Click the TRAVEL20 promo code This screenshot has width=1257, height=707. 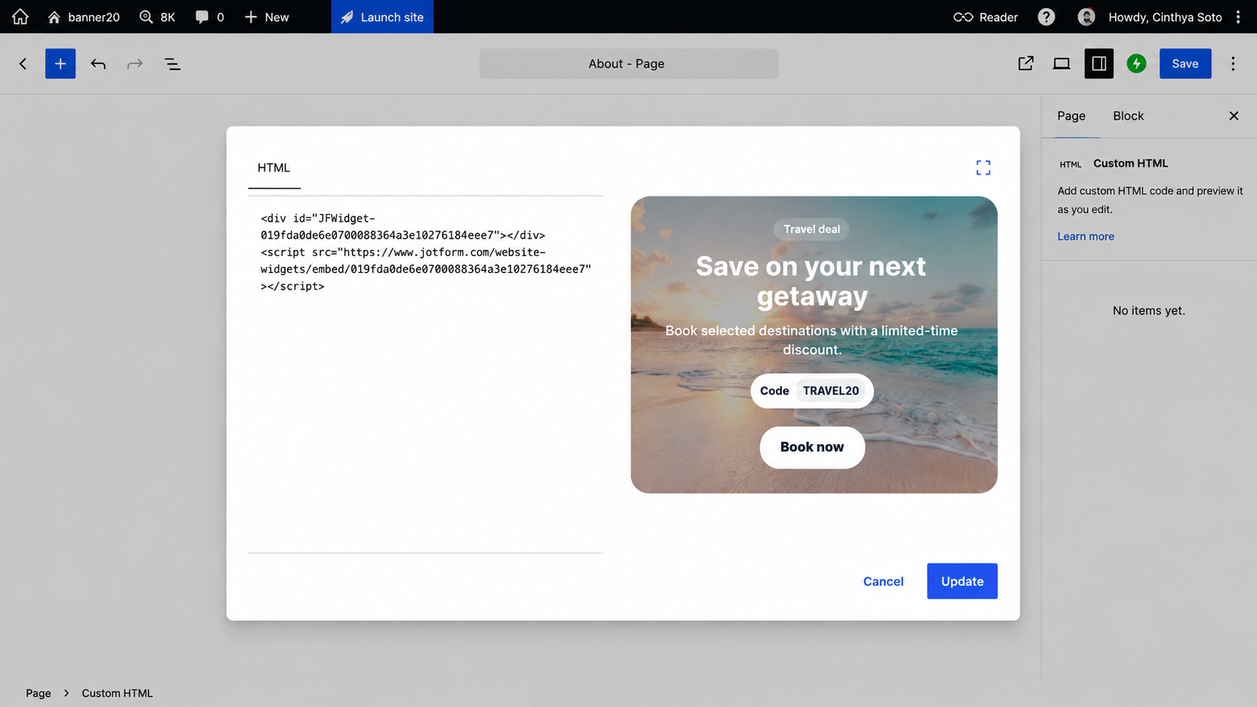831,391
